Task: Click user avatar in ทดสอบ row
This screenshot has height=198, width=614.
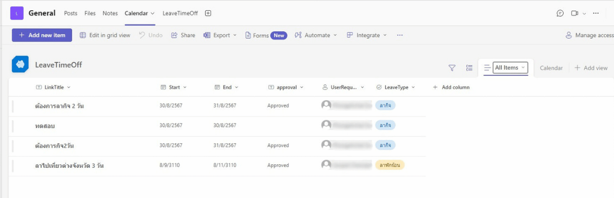Action: pyautogui.click(x=326, y=125)
